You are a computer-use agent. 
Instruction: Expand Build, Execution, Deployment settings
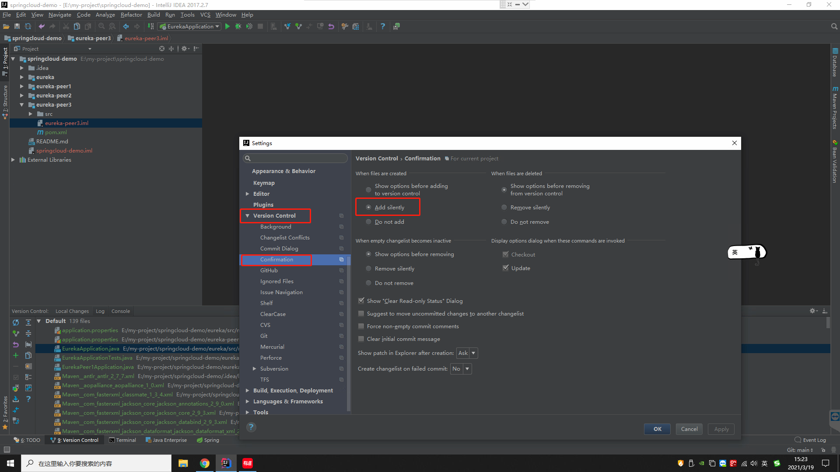pyautogui.click(x=248, y=390)
